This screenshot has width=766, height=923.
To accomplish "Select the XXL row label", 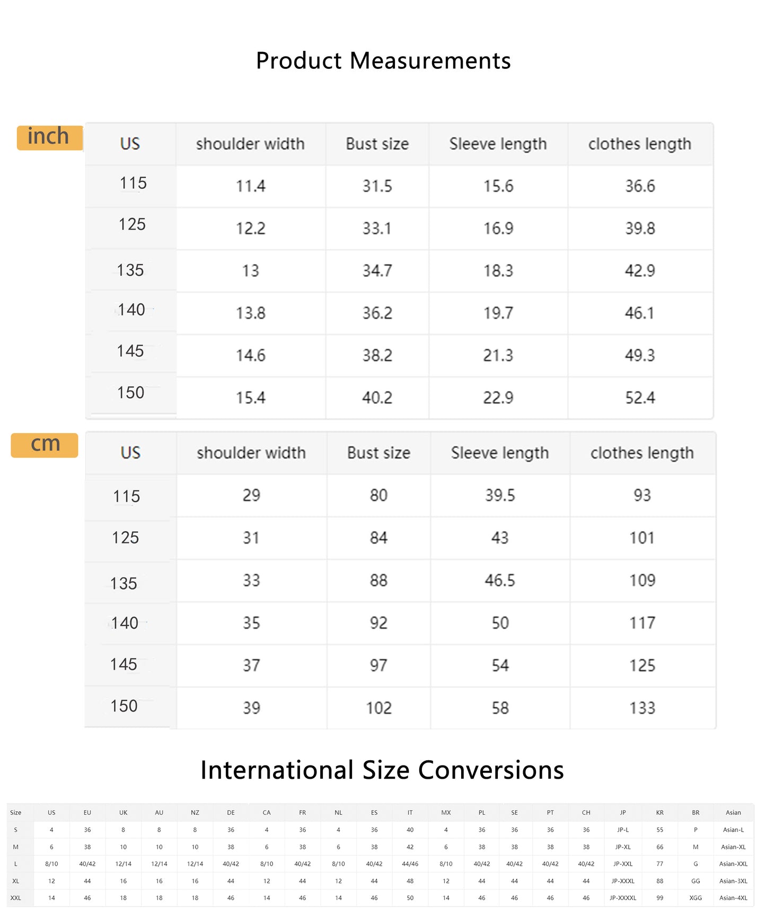I will click(16, 898).
